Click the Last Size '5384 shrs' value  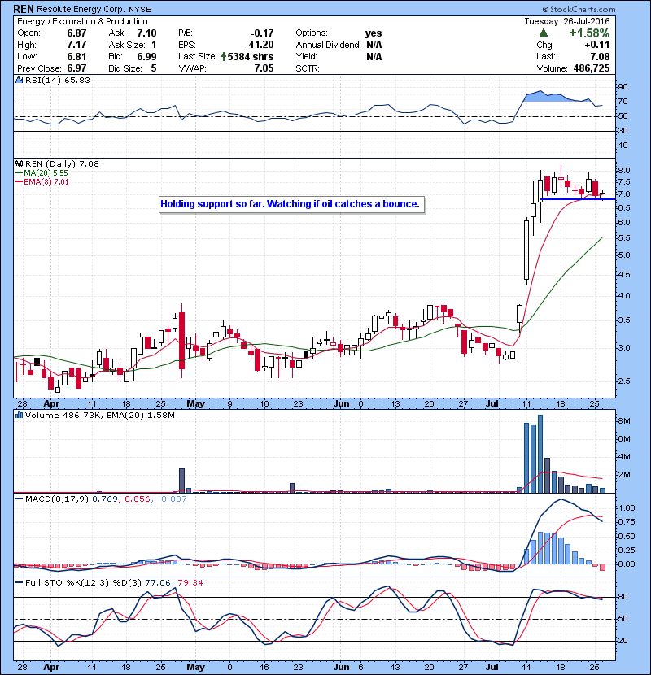click(251, 56)
